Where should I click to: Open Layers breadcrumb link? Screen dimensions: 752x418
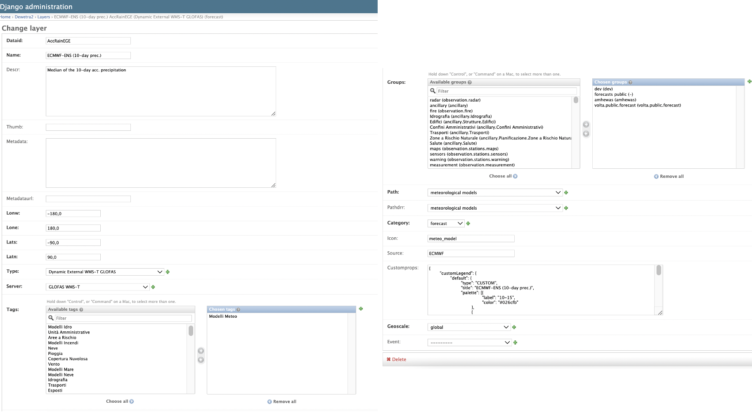tap(44, 17)
